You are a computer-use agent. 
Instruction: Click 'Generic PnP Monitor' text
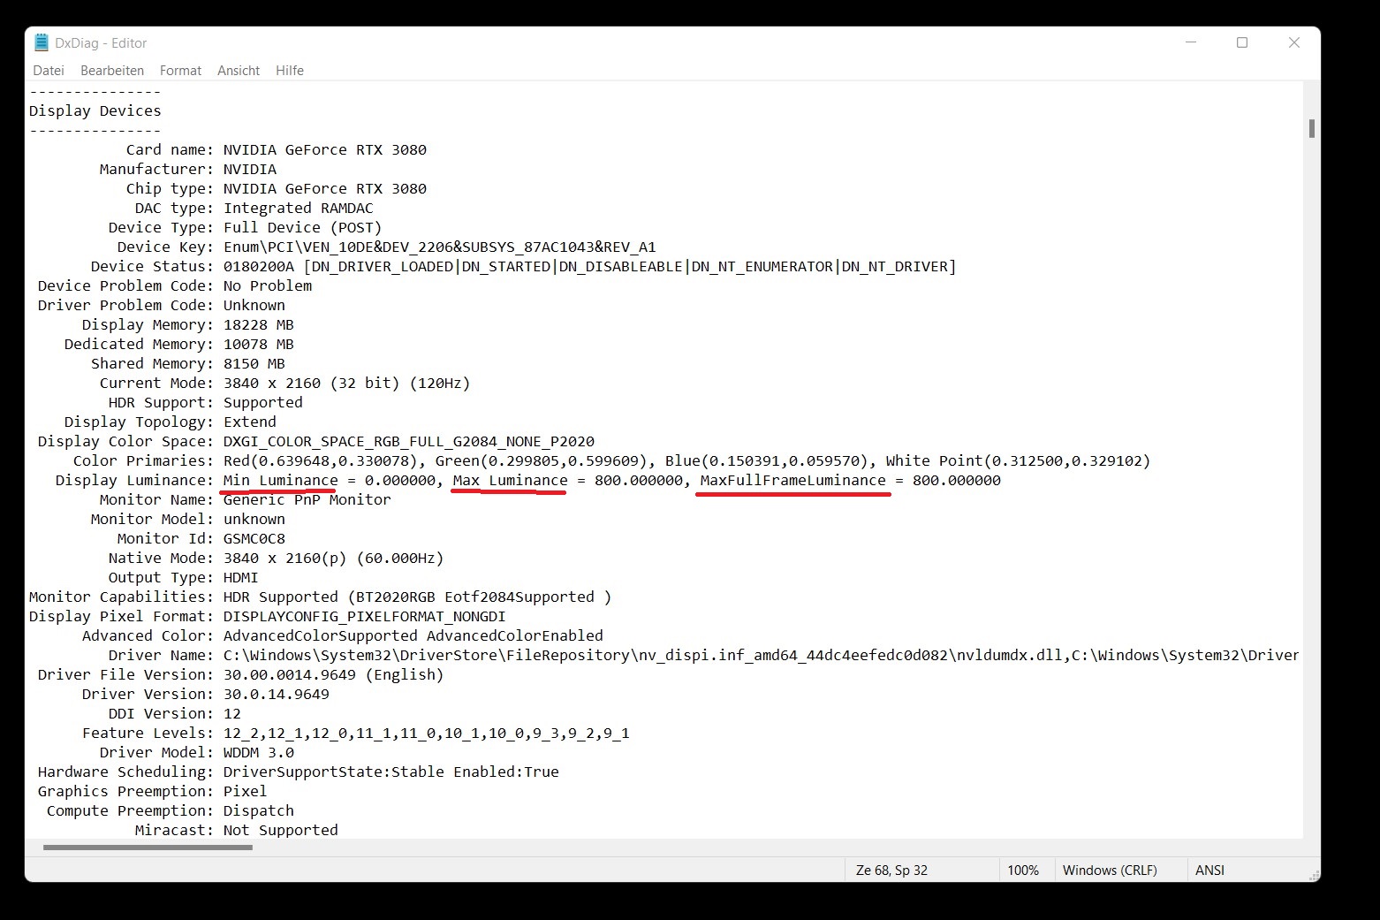click(x=307, y=499)
